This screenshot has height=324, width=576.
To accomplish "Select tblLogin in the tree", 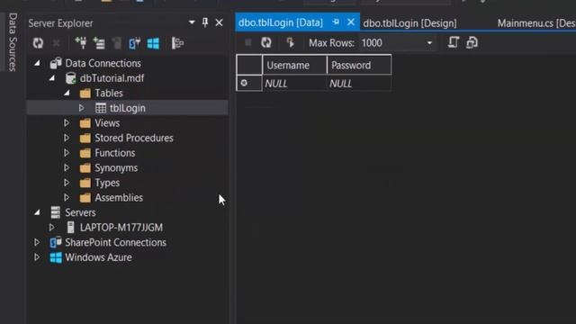I will pos(128,108).
